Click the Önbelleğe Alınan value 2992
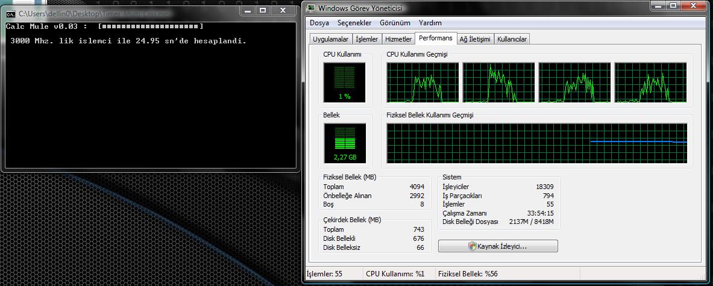The height and width of the screenshot is (286, 713). click(416, 196)
